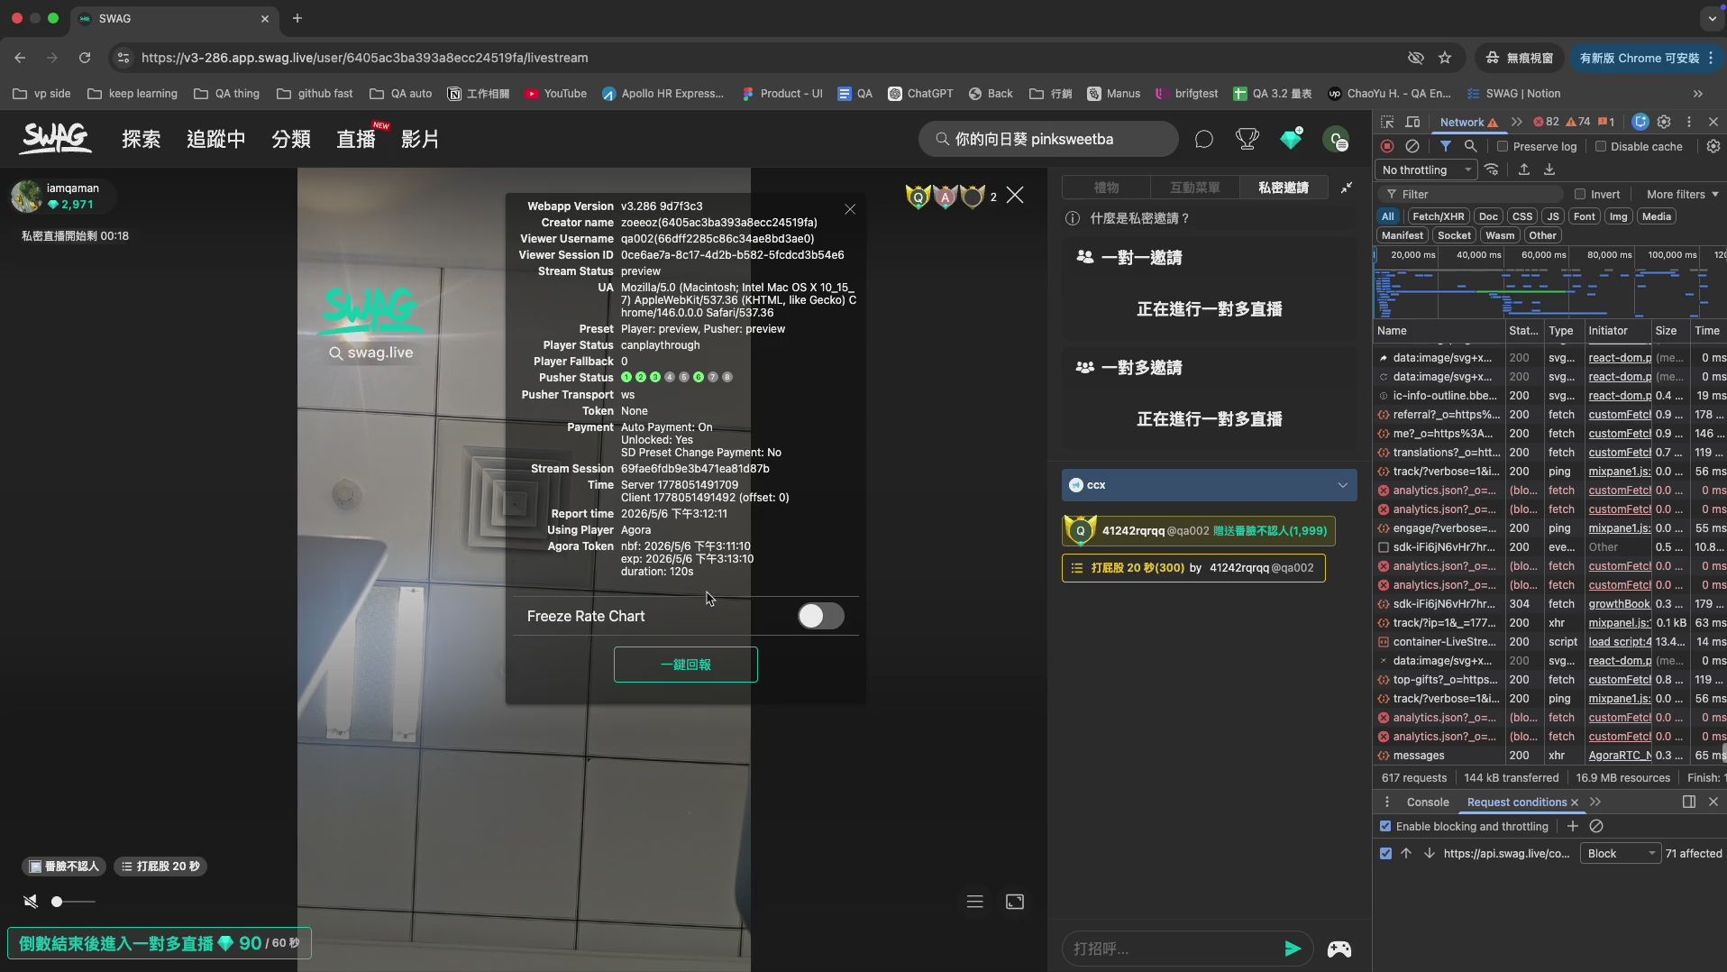Viewport: 1727px width, 972px height.
Task: Click the 打屁股 20 秒 tag button
Action: coord(160,867)
